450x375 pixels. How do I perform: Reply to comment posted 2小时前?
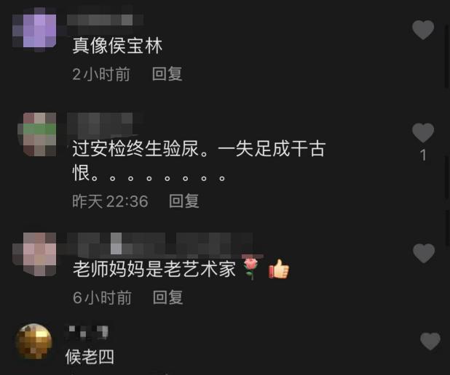(x=167, y=74)
